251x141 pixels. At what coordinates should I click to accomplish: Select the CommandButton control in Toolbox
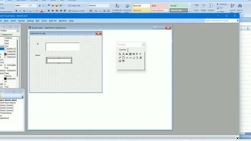pos(127,58)
